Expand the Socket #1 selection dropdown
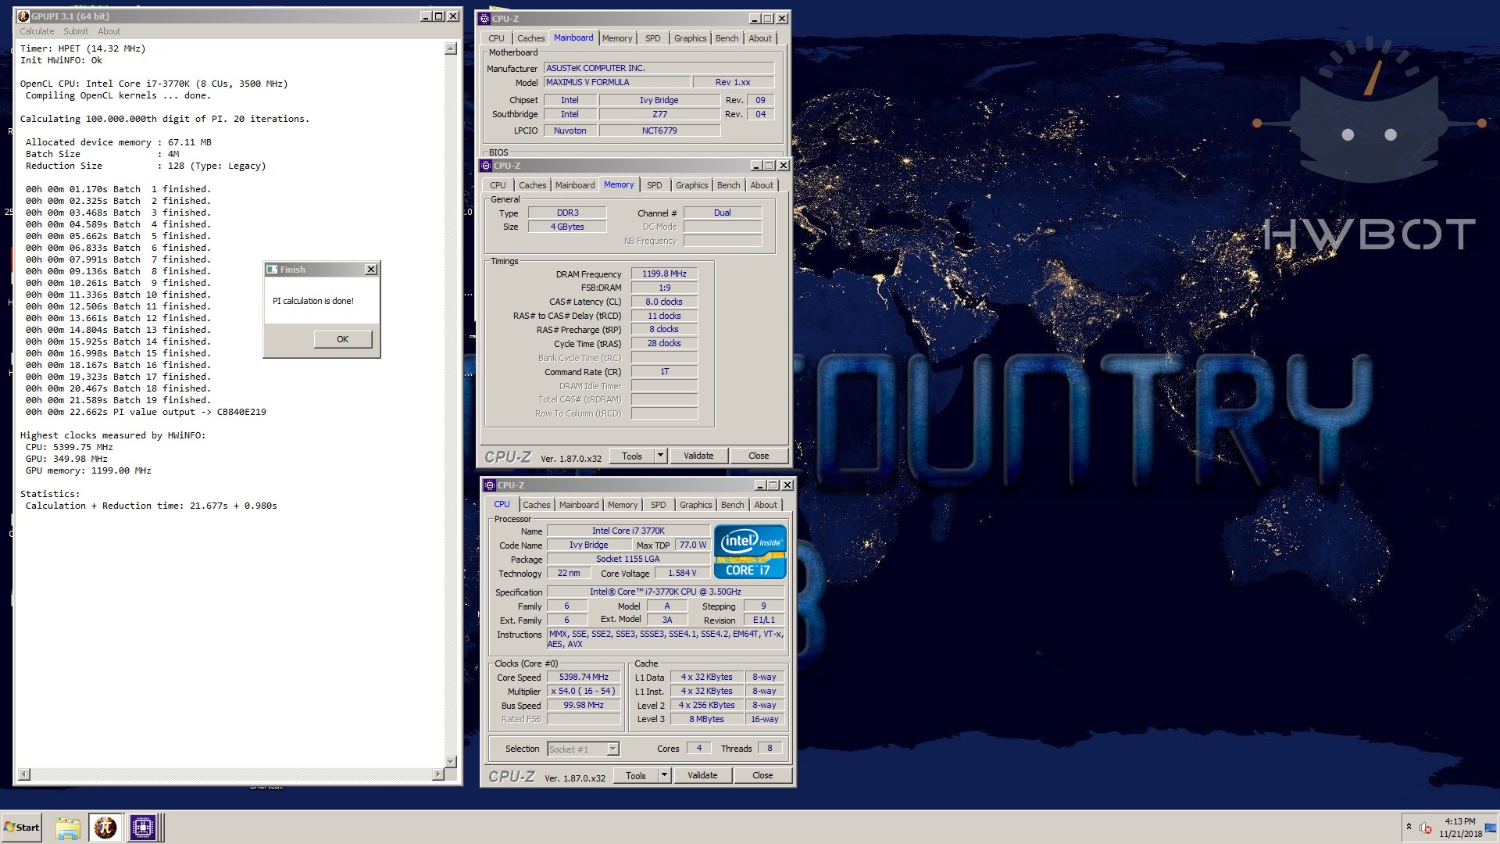 click(x=612, y=749)
